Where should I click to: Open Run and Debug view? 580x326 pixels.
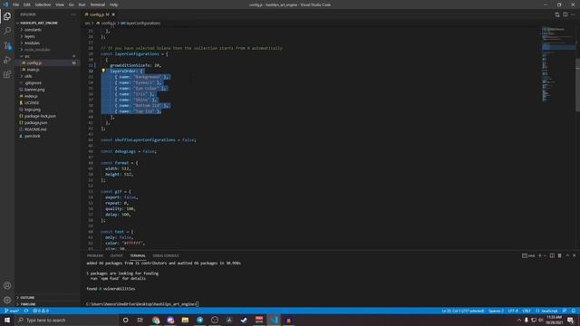click(7, 60)
